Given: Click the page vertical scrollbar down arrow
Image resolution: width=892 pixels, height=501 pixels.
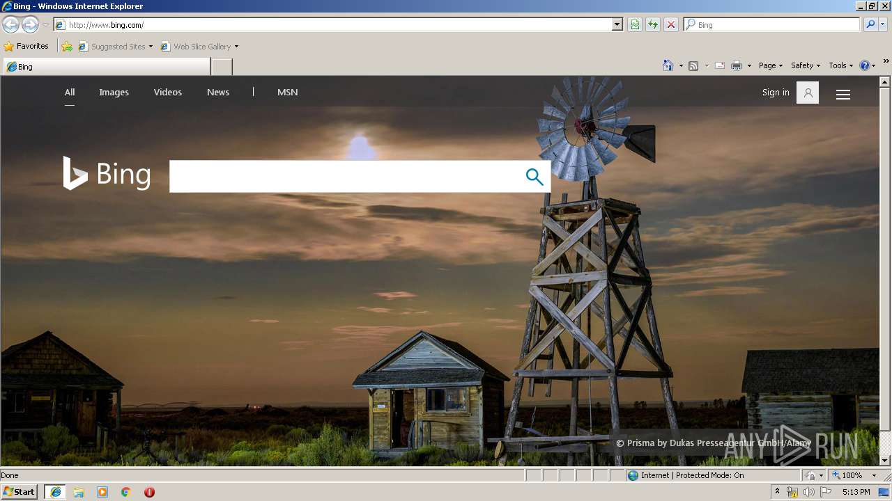Looking at the screenshot, I should pyautogui.click(x=885, y=461).
